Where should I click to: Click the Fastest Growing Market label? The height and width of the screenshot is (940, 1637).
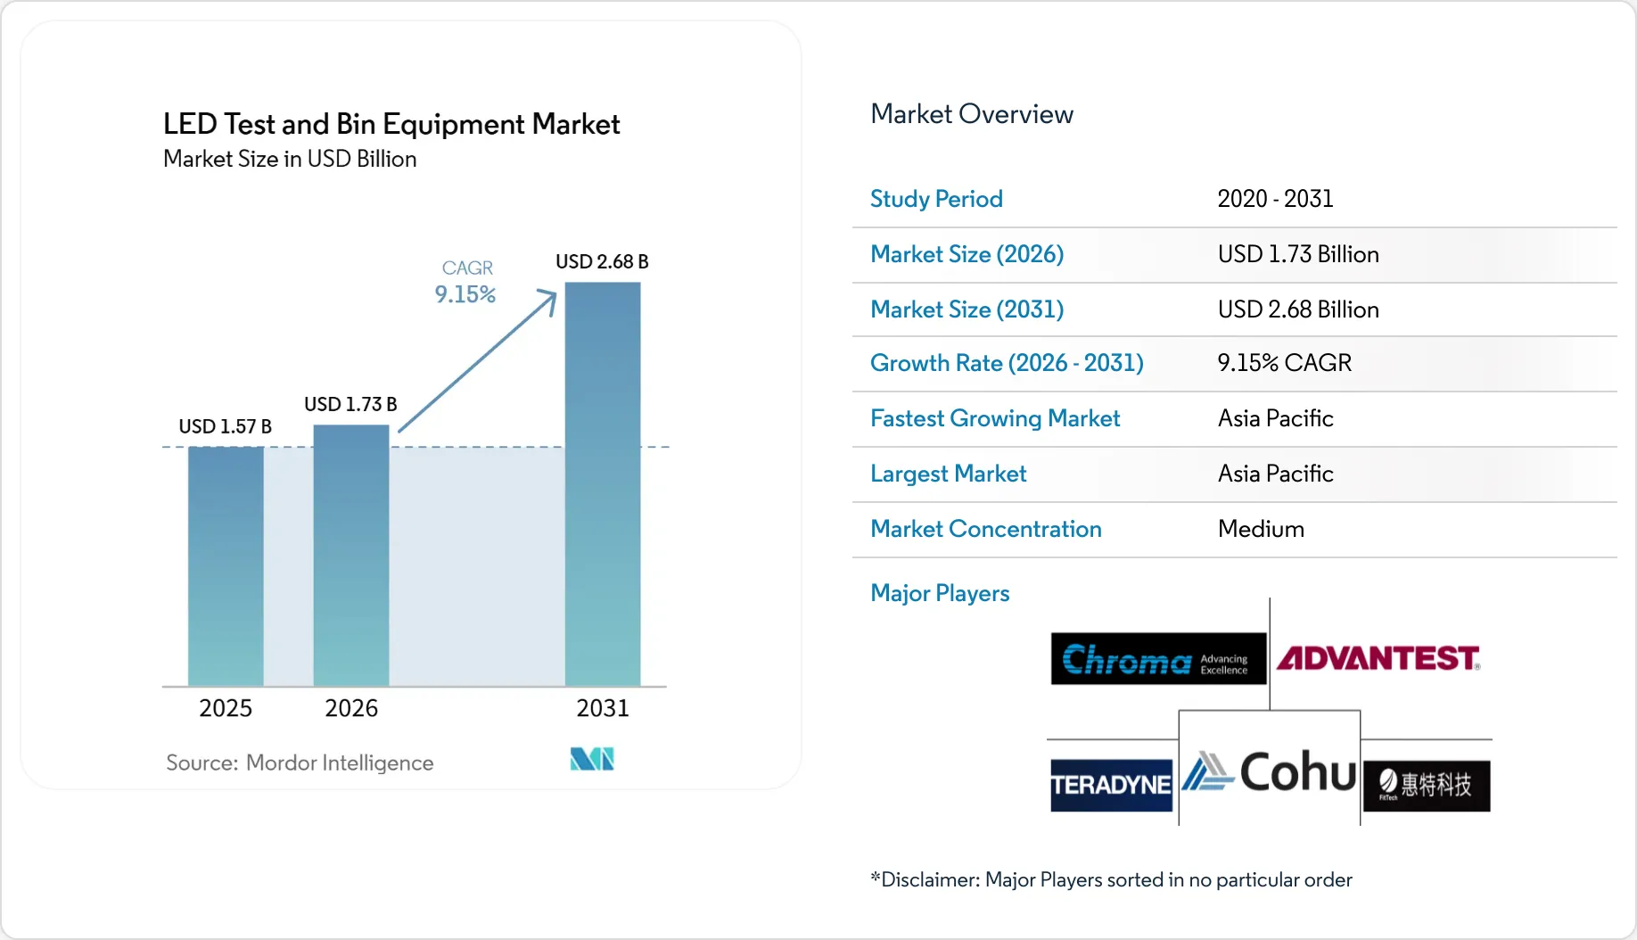pos(995,418)
